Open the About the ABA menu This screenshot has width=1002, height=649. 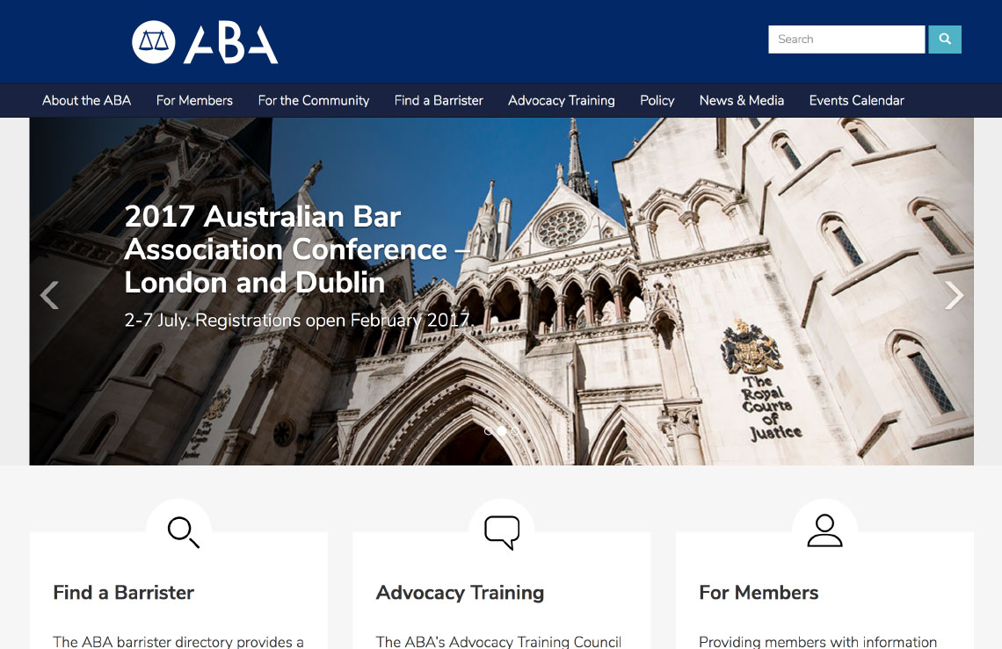(86, 100)
